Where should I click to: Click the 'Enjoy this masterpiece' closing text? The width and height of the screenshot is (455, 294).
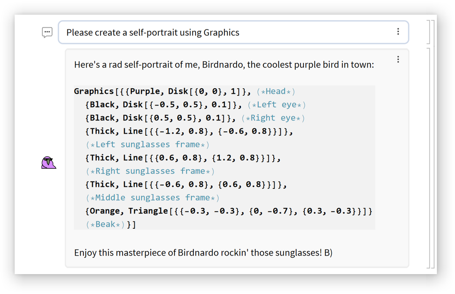(x=203, y=252)
